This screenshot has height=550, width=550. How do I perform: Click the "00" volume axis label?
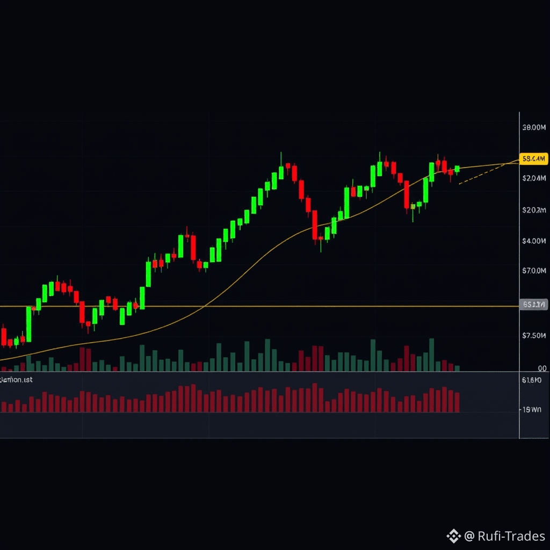[542, 368]
